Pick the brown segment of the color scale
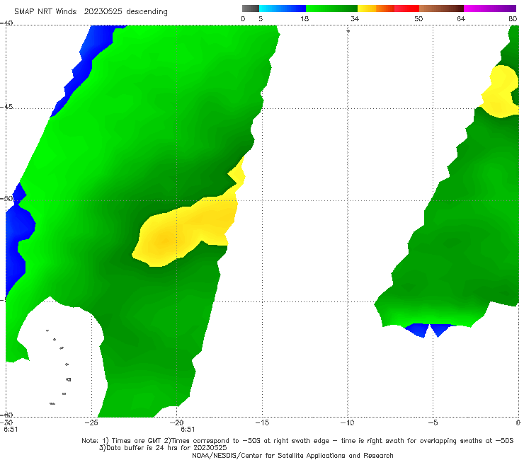Viewport: 524px width, 460px height. pos(441,8)
